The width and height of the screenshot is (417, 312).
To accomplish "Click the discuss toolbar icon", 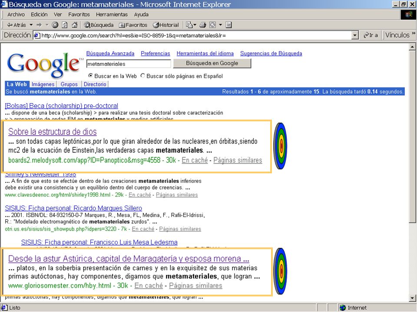I will (x=228, y=25).
